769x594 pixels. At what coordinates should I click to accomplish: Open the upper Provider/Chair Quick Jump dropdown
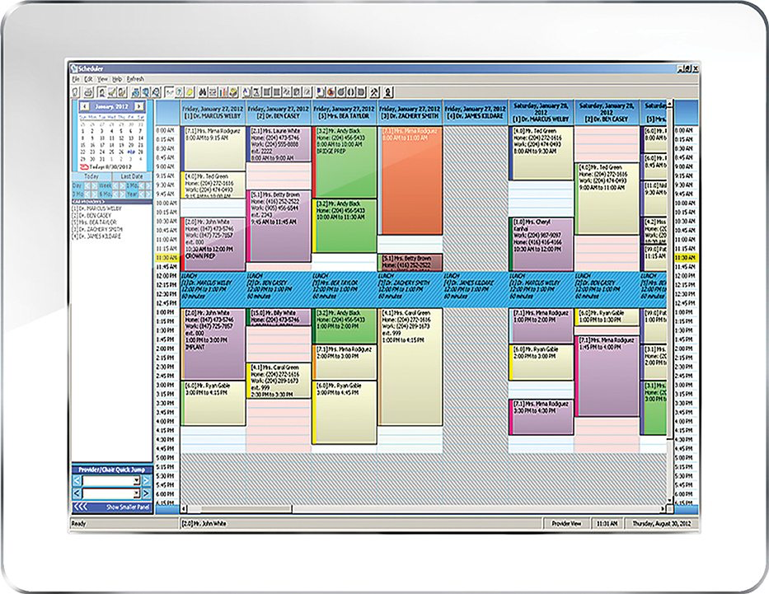pyautogui.click(x=137, y=481)
